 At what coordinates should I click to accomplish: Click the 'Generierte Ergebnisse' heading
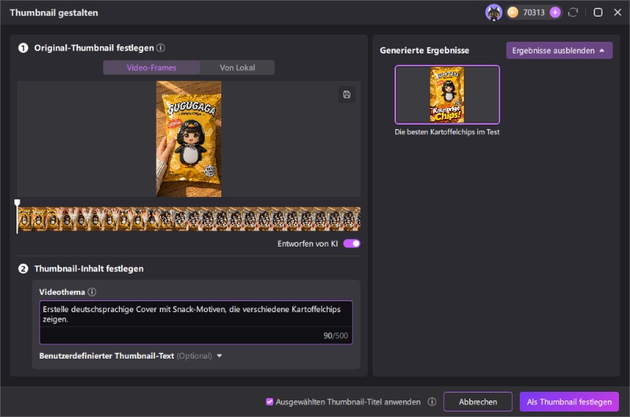click(x=424, y=50)
